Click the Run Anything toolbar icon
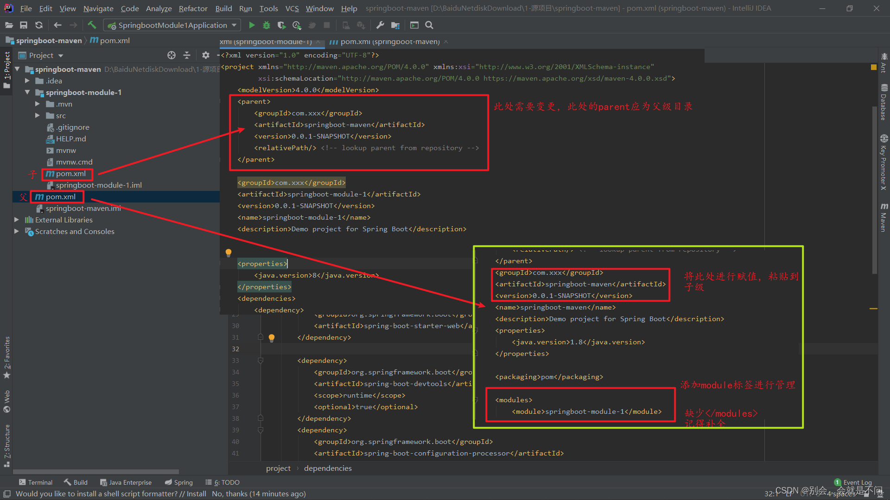 (x=414, y=25)
